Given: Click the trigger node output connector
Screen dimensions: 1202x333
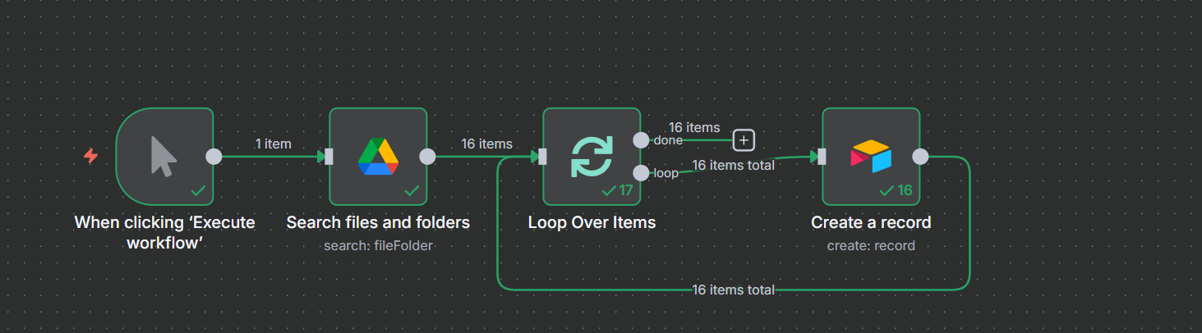Looking at the screenshot, I should tap(214, 157).
